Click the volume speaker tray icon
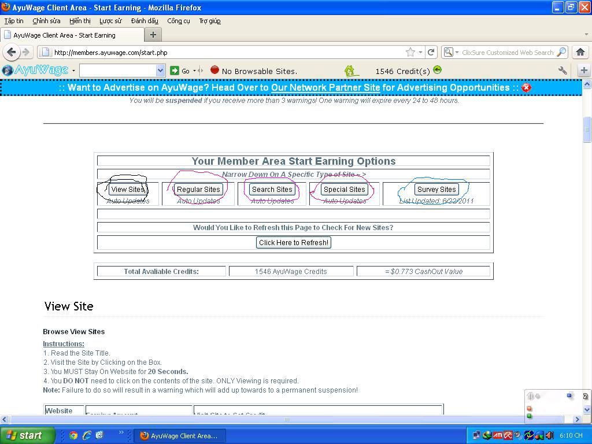The image size is (592, 444). tap(550, 435)
